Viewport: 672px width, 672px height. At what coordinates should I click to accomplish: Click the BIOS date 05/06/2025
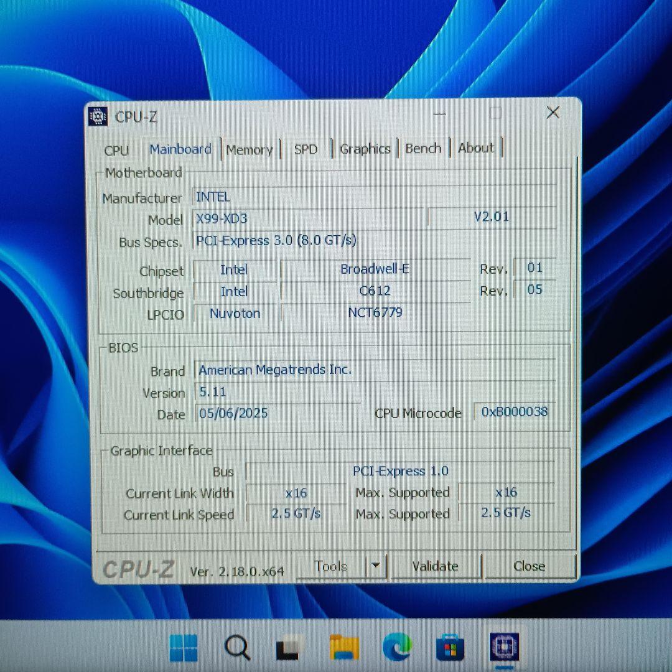278,413
